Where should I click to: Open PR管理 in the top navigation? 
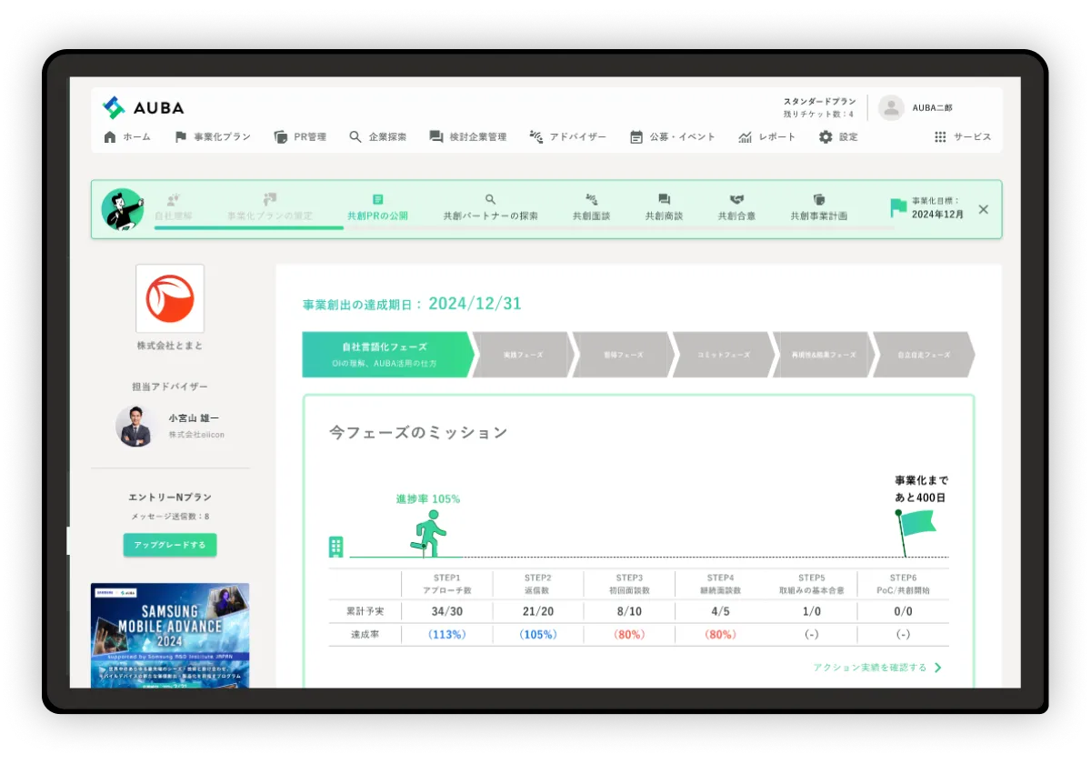coord(300,137)
